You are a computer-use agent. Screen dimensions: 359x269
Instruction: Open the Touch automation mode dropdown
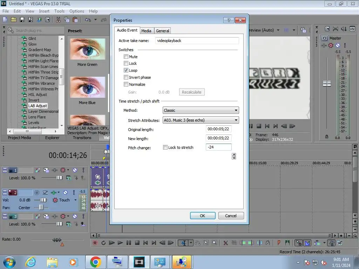pyautogui.click(x=75, y=200)
